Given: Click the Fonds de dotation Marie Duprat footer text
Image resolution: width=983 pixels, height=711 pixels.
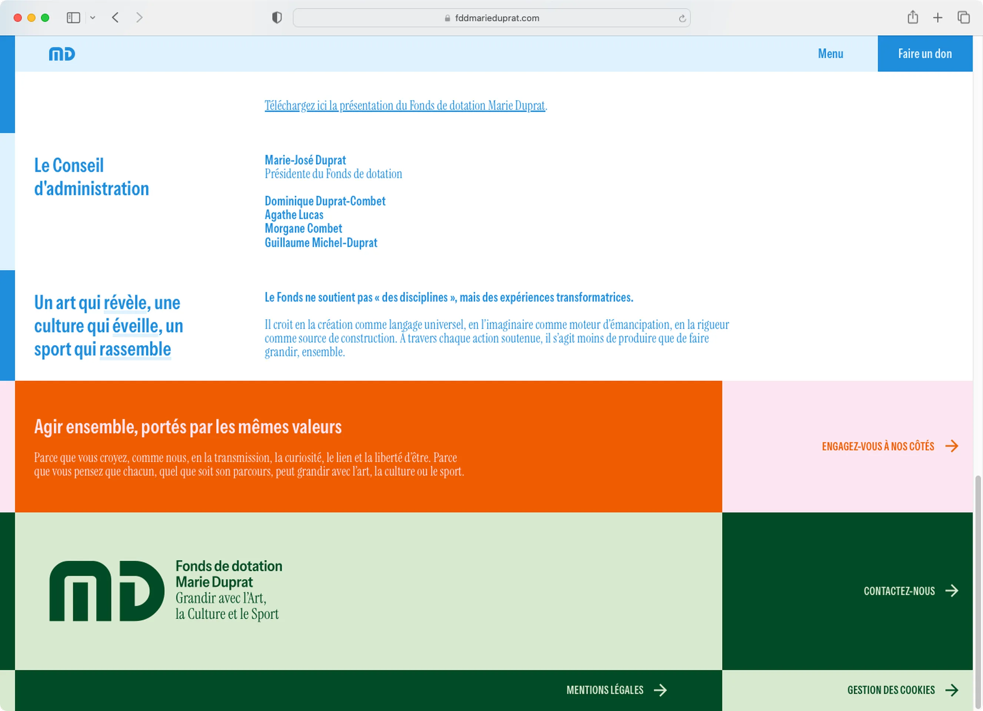Looking at the screenshot, I should [x=229, y=574].
